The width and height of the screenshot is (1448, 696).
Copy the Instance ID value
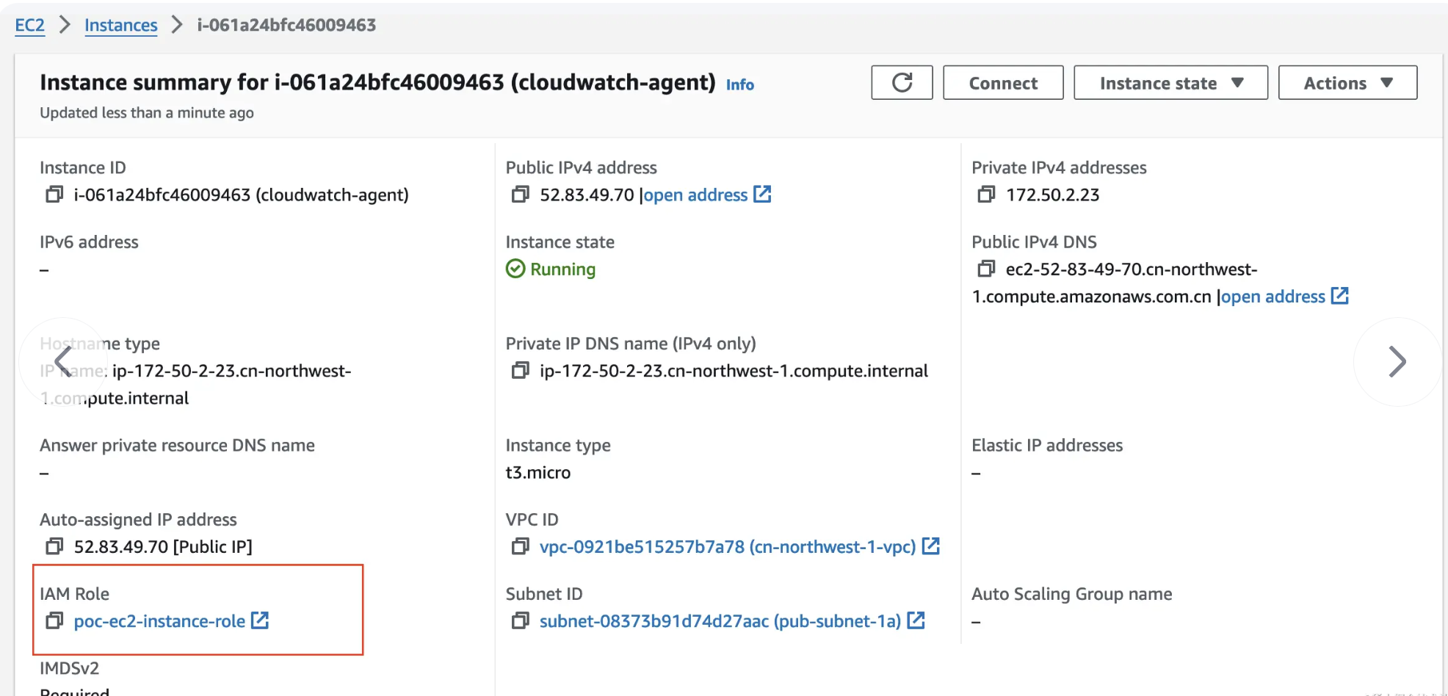coord(54,195)
